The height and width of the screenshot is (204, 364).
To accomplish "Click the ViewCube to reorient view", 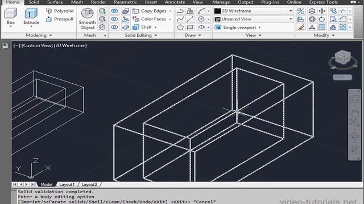I will pyautogui.click(x=343, y=57).
